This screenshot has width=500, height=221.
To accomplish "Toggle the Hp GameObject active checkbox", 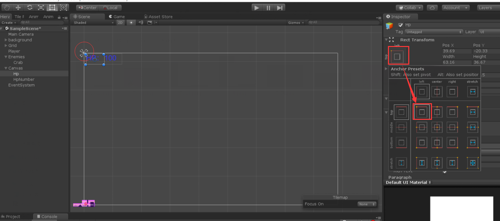I will (x=400, y=24).
